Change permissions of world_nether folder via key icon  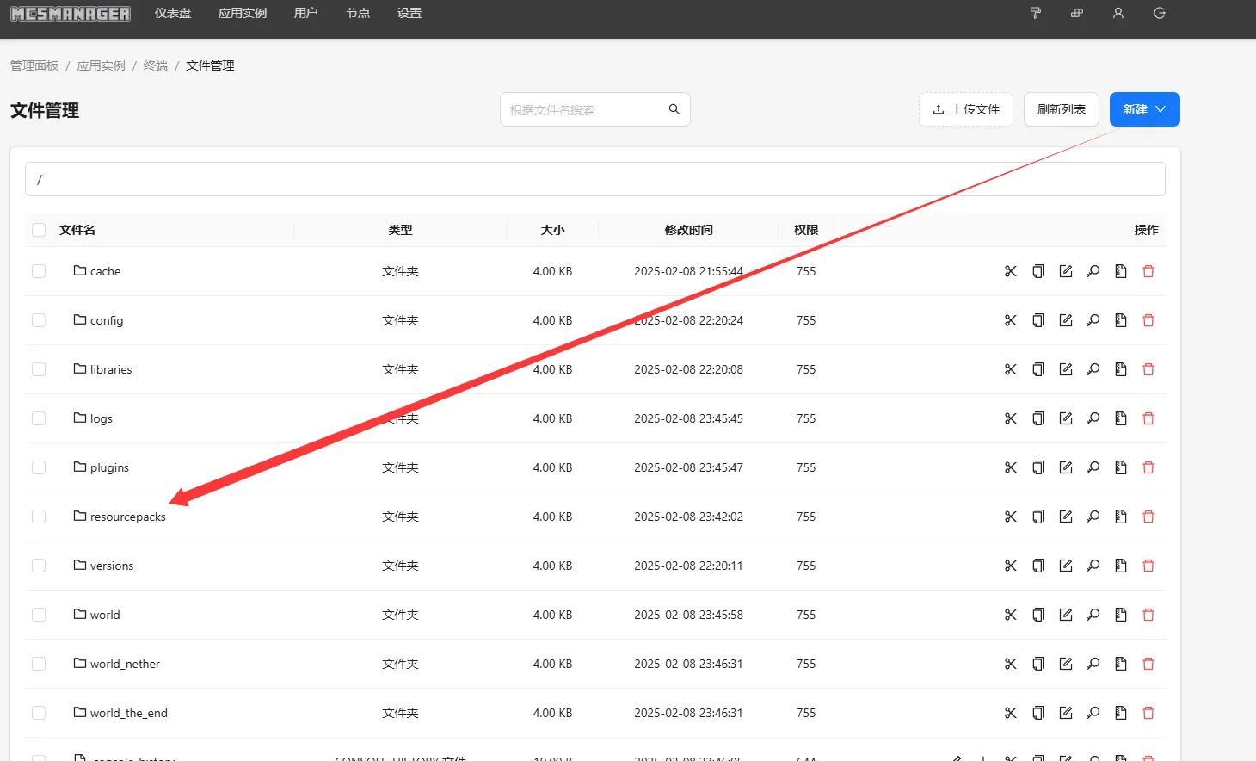[1093, 664]
